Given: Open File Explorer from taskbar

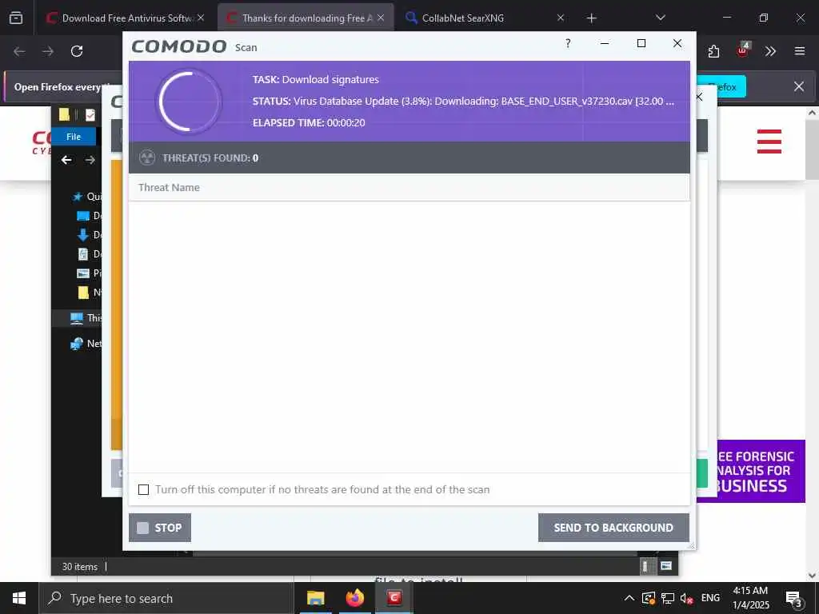Looking at the screenshot, I should (x=315, y=598).
